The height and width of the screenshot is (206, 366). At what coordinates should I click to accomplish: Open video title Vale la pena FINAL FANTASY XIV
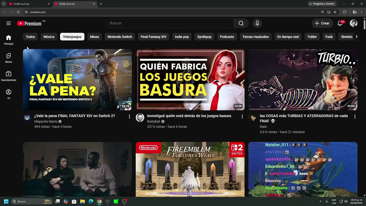pyautogui.click(x=75, y=116)
